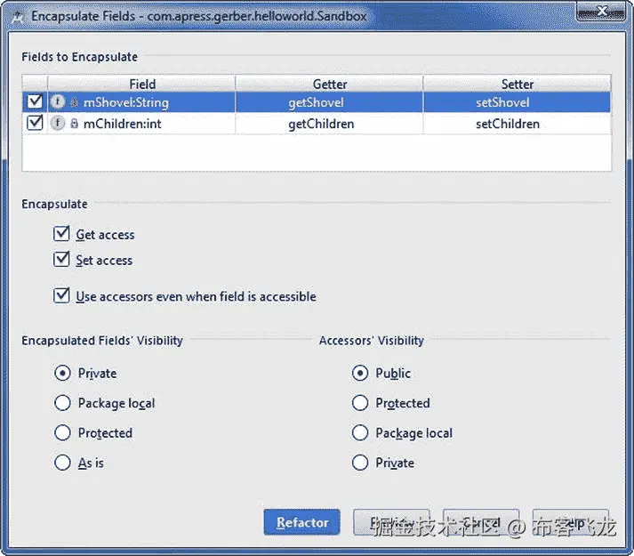Image resolution: width=634 pixels, height=556 pixels.
Task: Click the Field column header
Action: [x=141, y=84]
